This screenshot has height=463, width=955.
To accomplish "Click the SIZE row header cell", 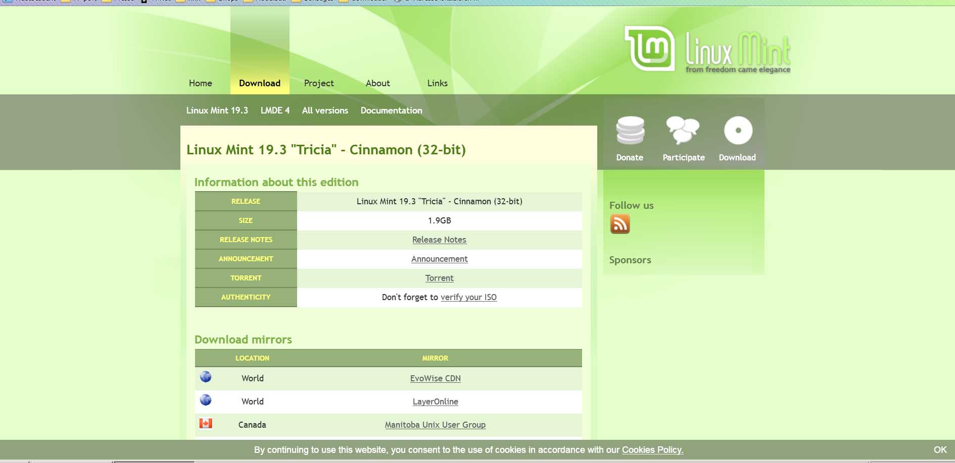I will pyautogui.click(x=246, y=220).
